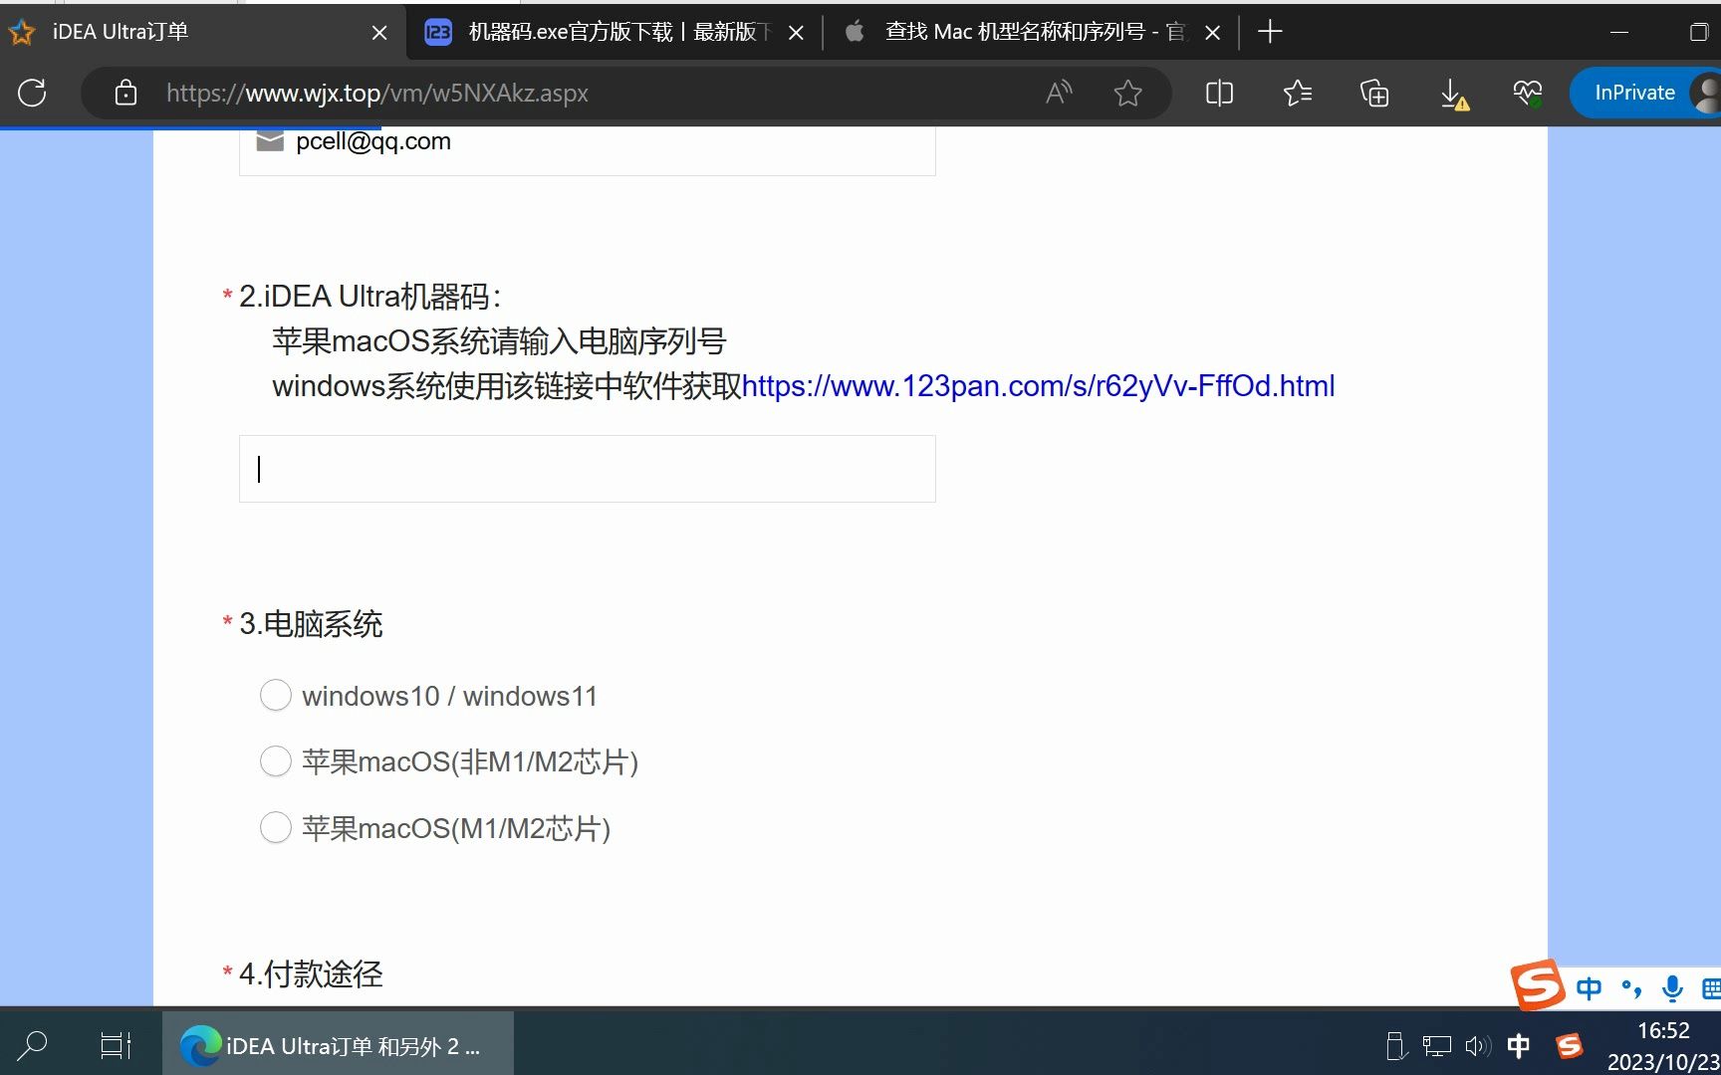The width and height of the screenshot is (1721, 1075).
Task: Open a new tab with plus icon
Action: [1270, 32]
